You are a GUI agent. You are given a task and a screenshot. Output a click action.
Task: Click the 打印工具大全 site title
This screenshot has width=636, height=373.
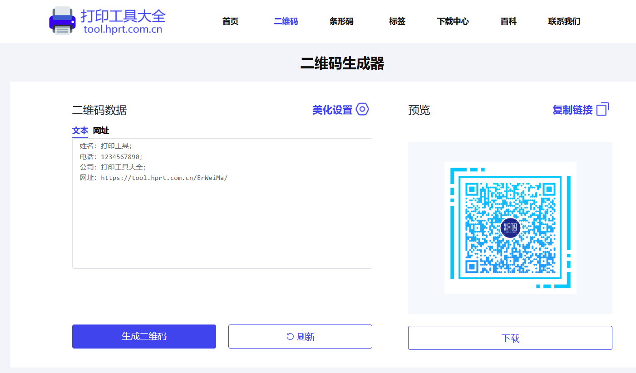click(x=123, y=15)
